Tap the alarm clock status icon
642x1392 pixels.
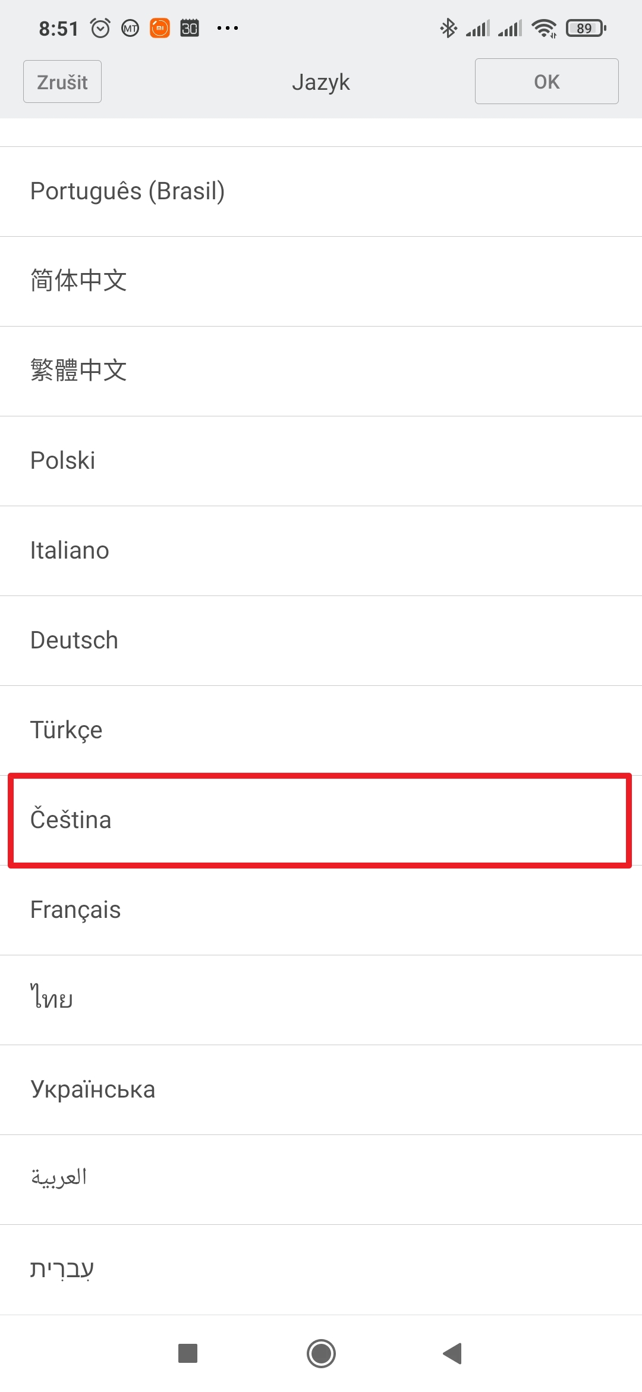coord(100,28)
